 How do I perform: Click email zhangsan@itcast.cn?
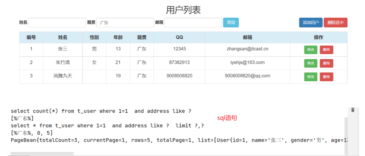[x=247, y=49]
